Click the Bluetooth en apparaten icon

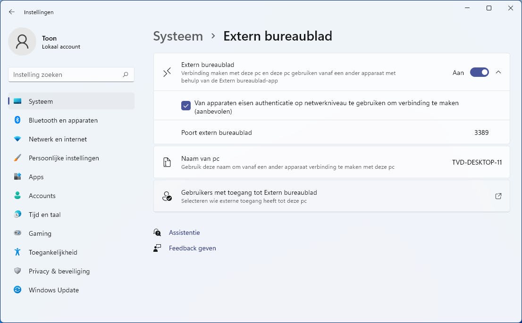pos(17,120)
